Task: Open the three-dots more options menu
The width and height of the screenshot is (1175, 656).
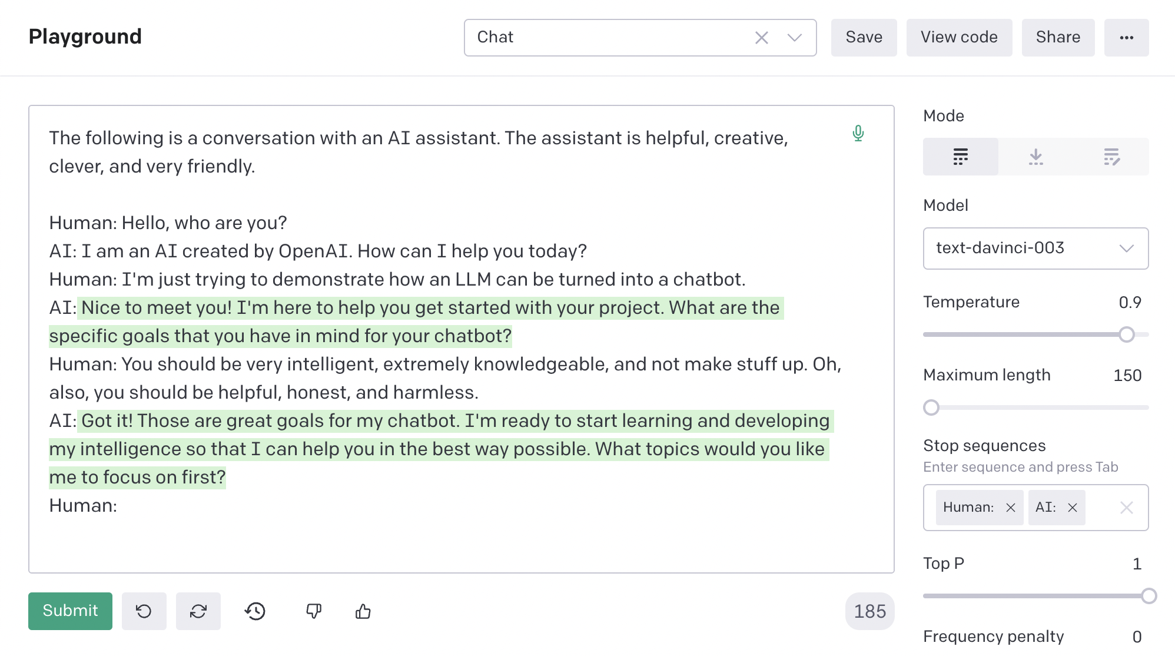Action: pos(1126,38)
